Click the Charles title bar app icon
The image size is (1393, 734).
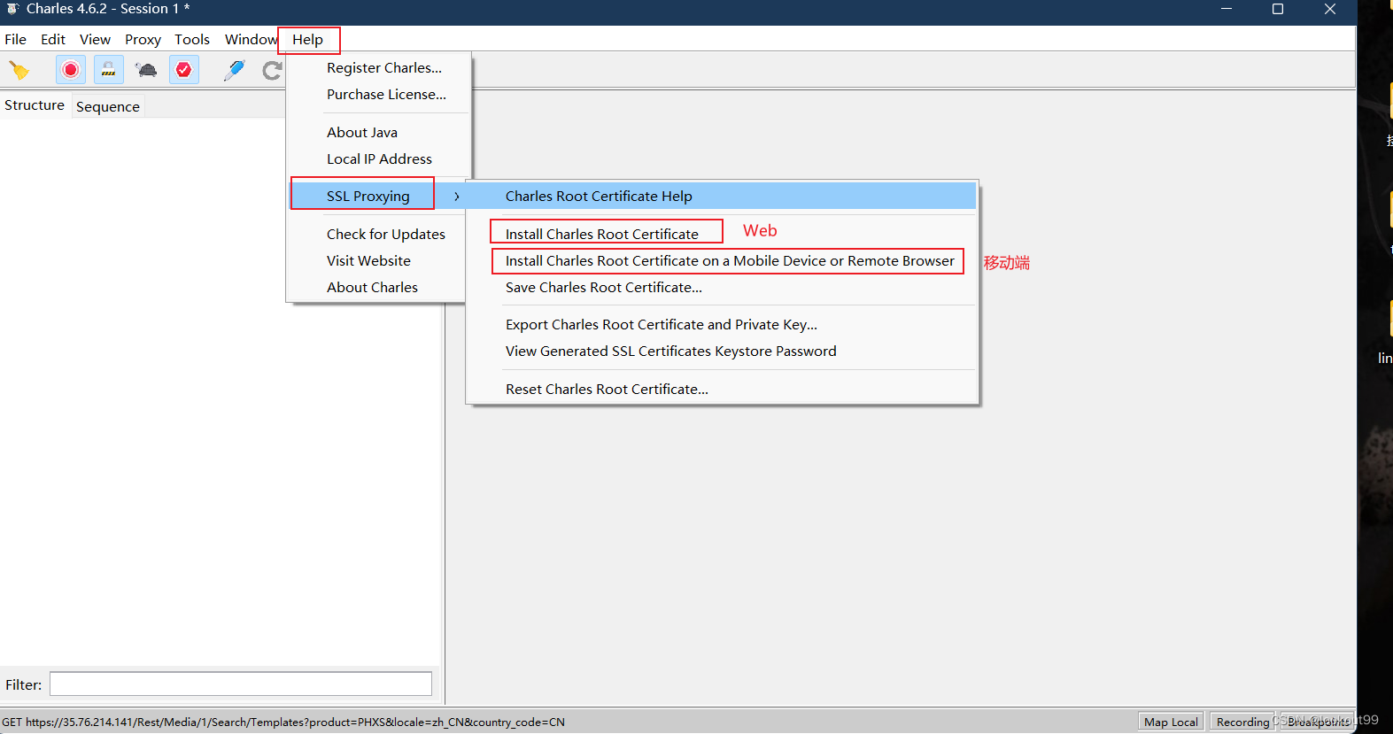(x=12, y=9)
